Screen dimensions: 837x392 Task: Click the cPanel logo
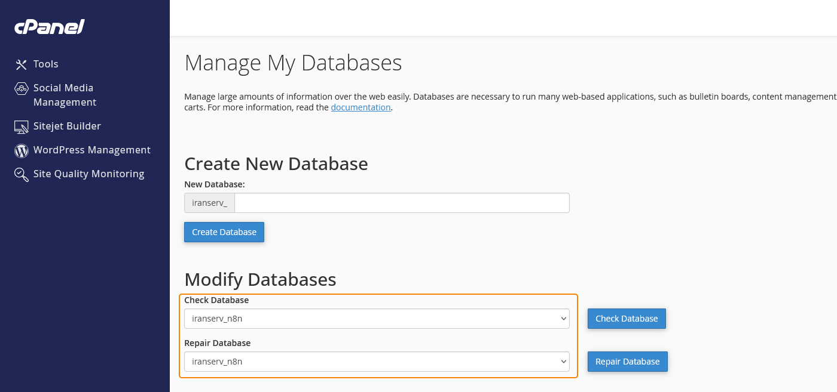coord(49,26)
